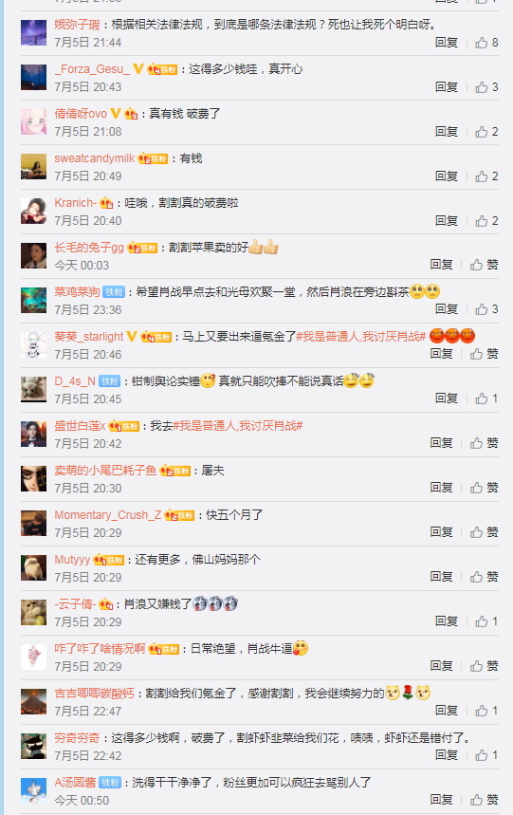Image resolution: width=513 pixels, height=815 pixels.
Task: Open profile of user -云子倩-
Action: [x=75, y=604]
